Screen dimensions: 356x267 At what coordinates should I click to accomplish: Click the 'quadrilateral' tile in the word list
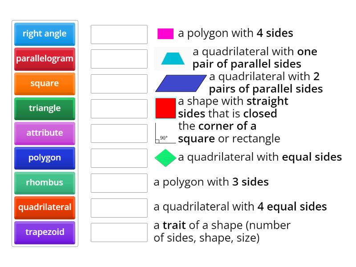[x=44, y=208]
